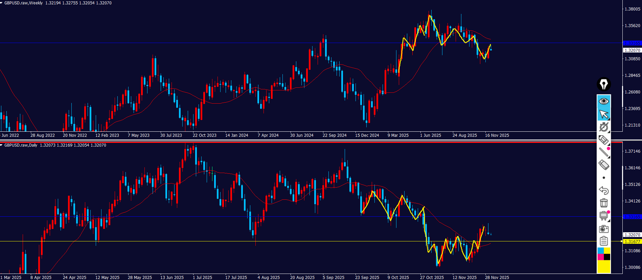
Task: Open the easel whiteboard tool
Action: tap(603, 216)
